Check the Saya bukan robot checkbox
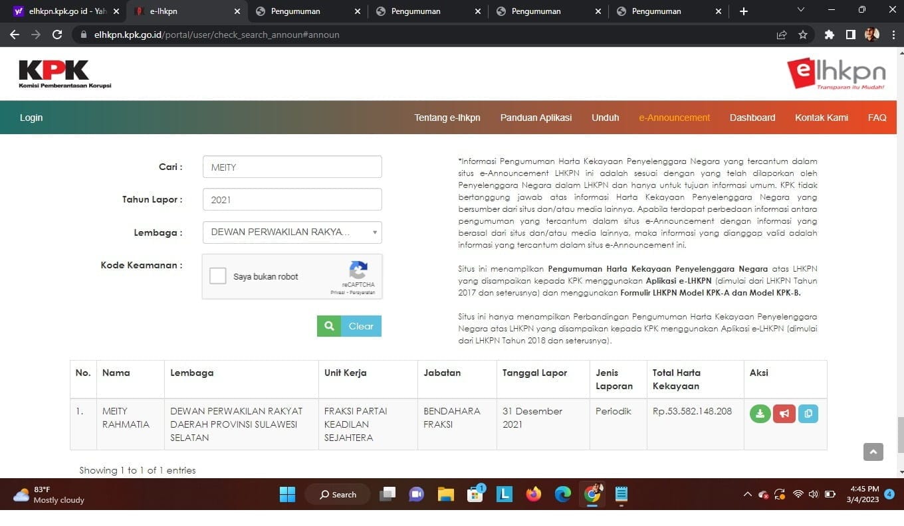The height and width of the screenshot is (526, 904). click(218, 276)
